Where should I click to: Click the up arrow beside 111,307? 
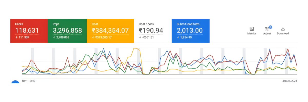(16, 37)
